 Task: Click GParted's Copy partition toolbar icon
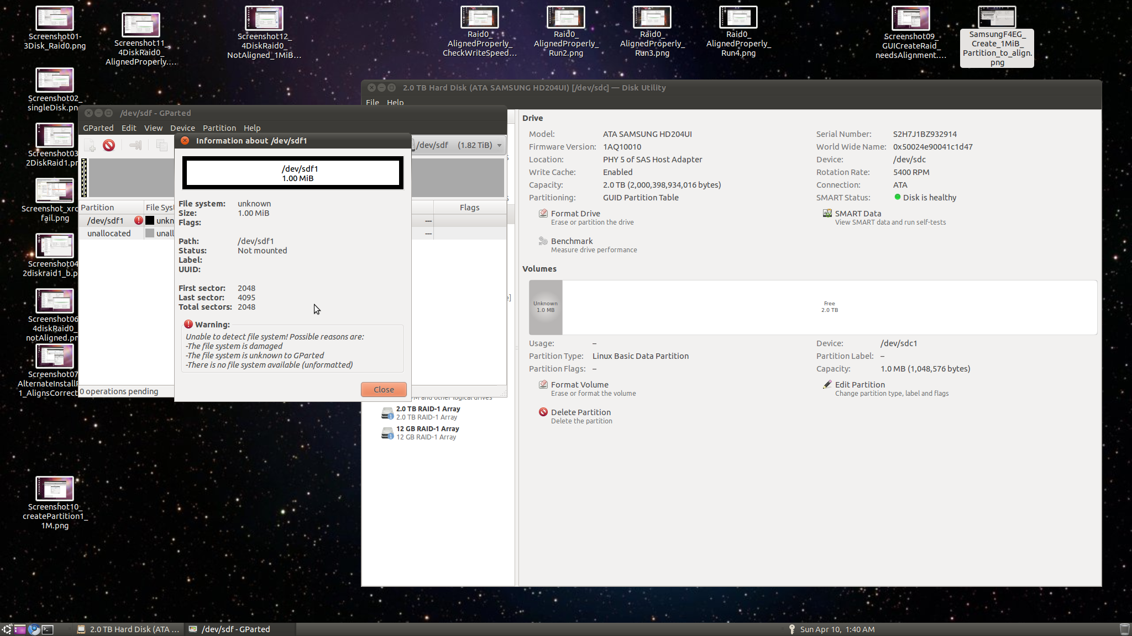[161, 145]
